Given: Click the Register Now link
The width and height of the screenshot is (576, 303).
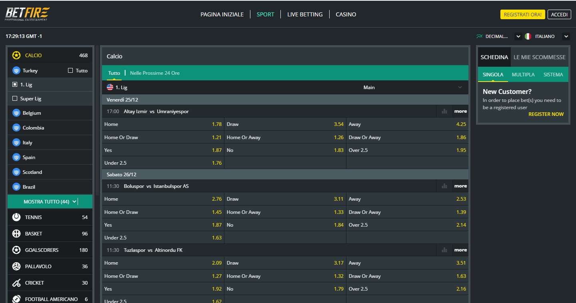Looking at the screenshot, I should click(546, 114).
